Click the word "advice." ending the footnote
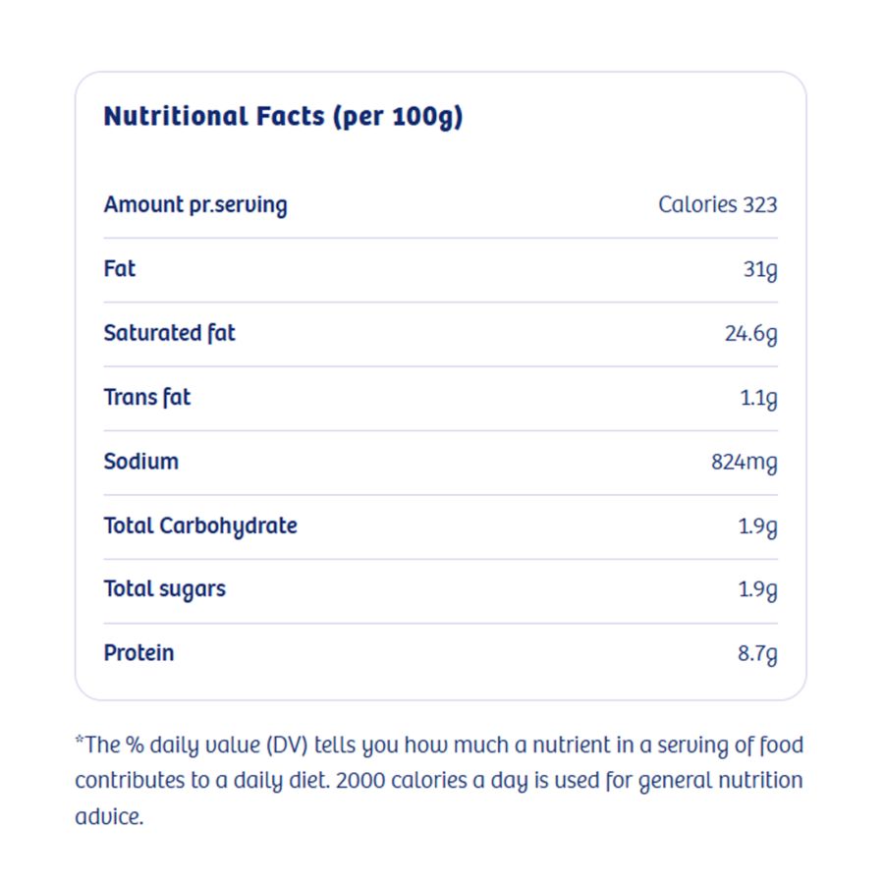Viewport: 884px width, 884px height. (109, 816)
